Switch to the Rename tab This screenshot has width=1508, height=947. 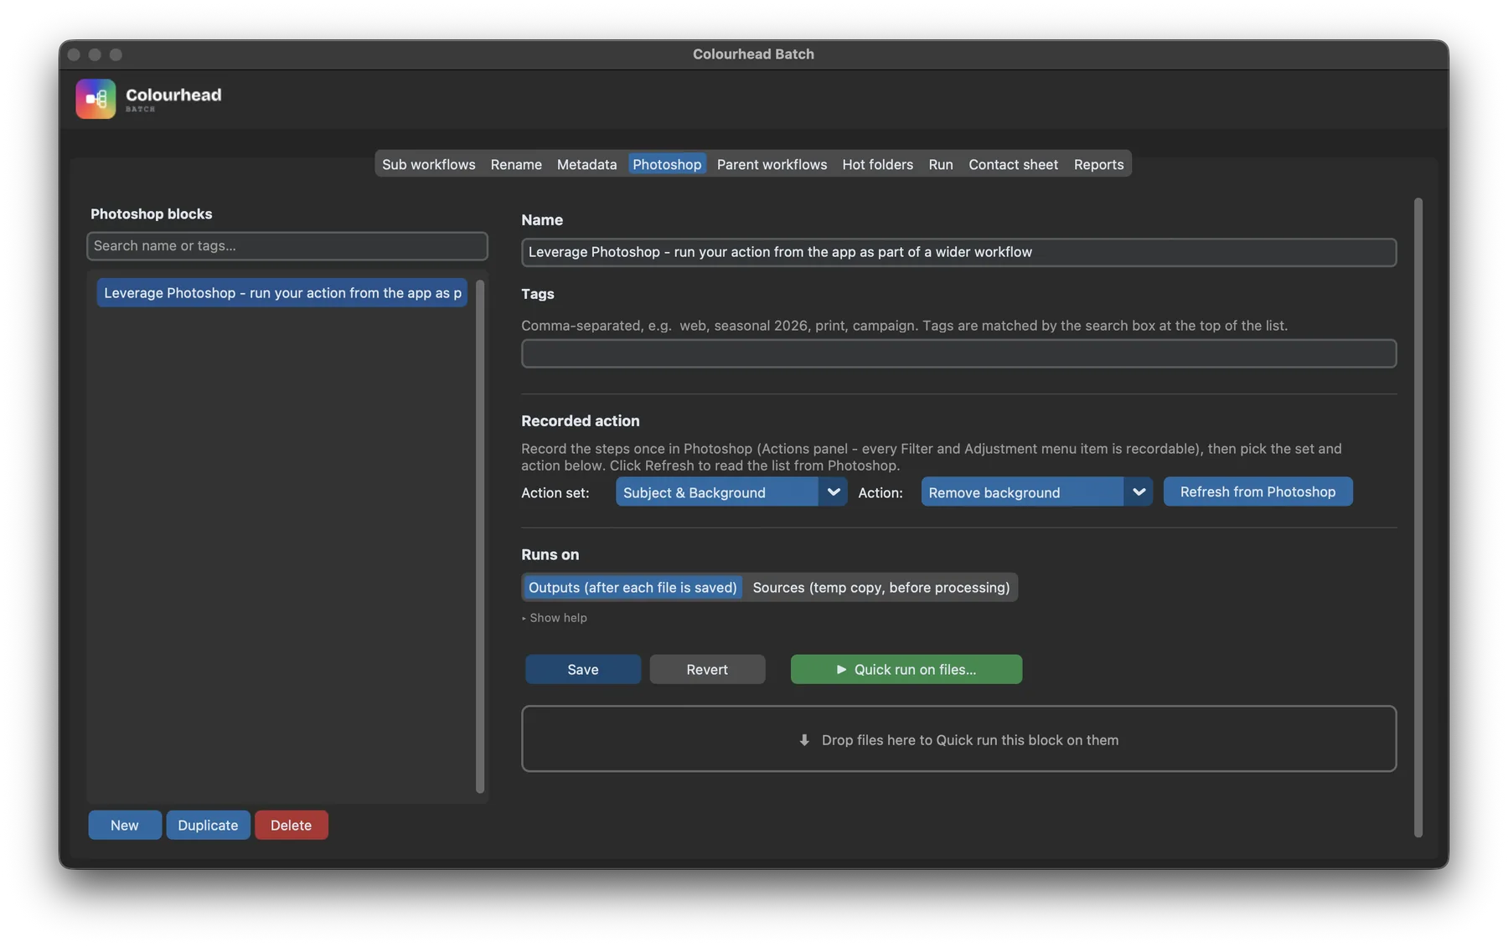pyautogui.click(x=516, y=164)
